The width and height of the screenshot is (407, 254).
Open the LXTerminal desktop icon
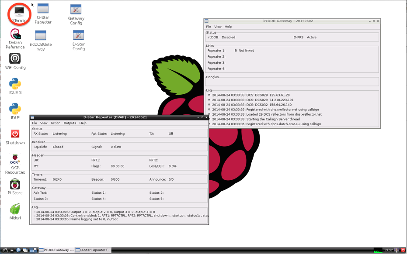pos(19,12)
